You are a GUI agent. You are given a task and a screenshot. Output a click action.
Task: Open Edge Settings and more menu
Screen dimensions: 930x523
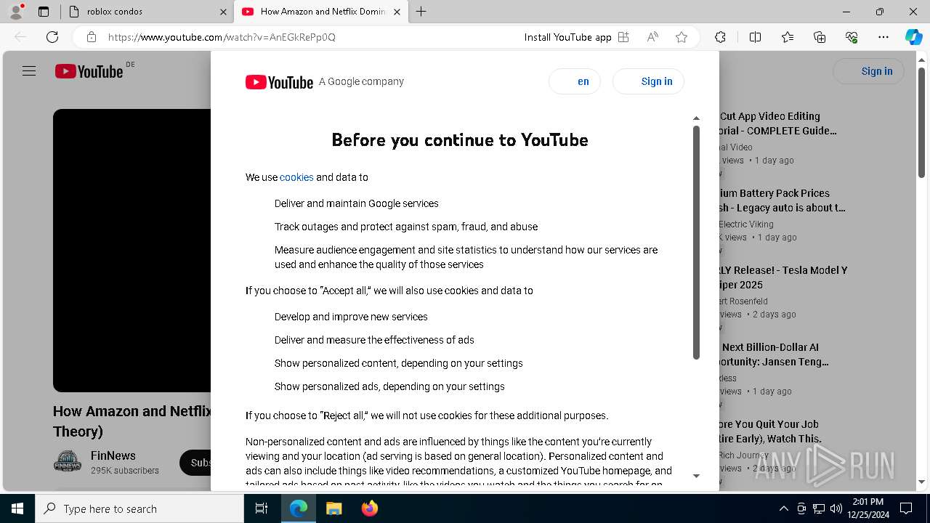(x=883, y=37)
